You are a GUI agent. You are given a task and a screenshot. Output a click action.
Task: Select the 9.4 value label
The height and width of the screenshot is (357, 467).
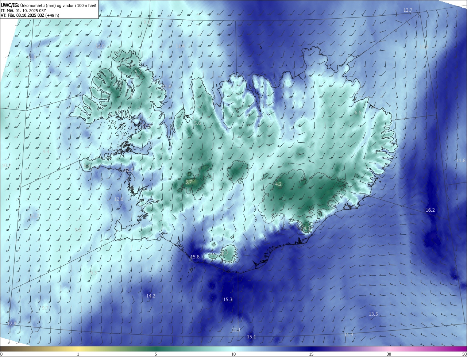point(46,151)
